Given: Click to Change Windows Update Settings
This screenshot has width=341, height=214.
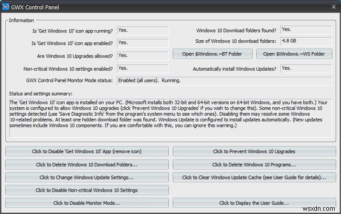Looking at the screenshot, I should [x=87, y=177].
